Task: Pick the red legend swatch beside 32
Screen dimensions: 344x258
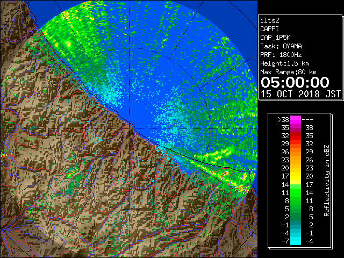Action: 296,136
